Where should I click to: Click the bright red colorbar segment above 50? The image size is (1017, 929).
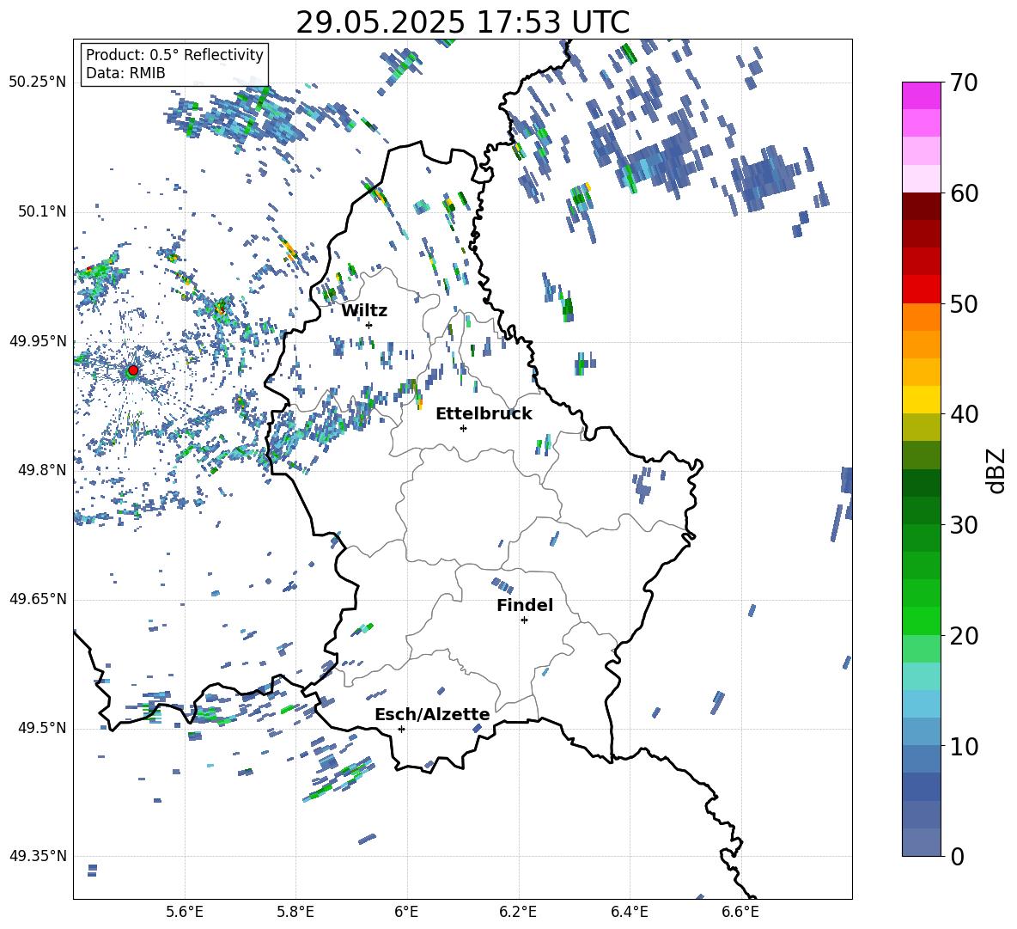click(921, 290)
